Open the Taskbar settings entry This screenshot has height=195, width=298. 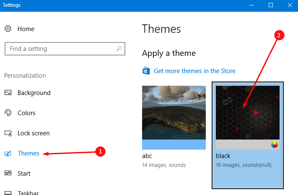pyautogui.click(x=28, y=192)
